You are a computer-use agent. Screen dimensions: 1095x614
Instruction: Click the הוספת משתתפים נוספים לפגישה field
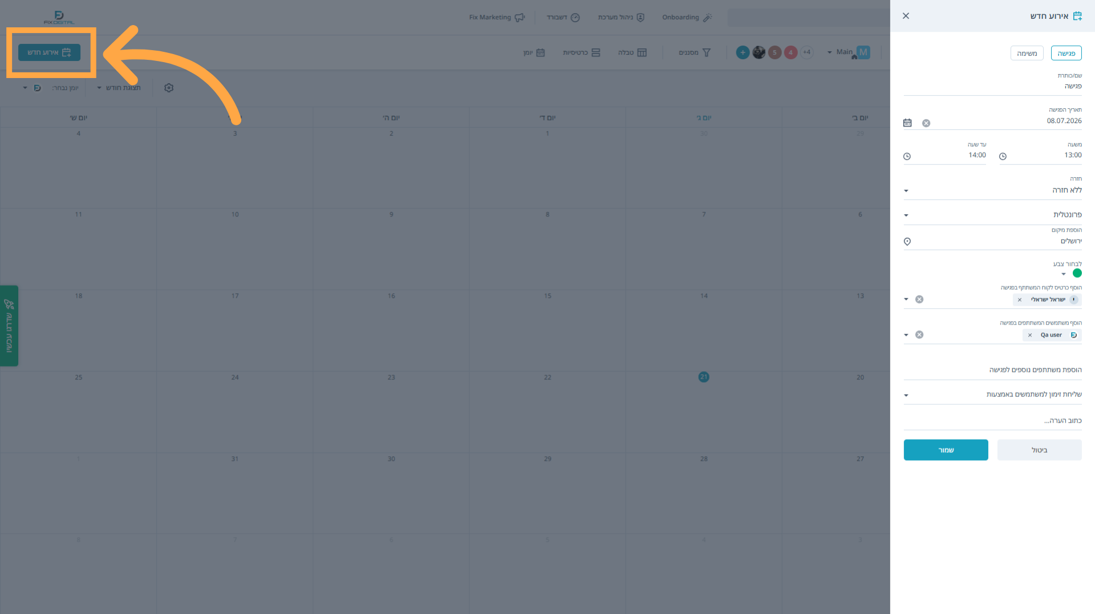992,370
